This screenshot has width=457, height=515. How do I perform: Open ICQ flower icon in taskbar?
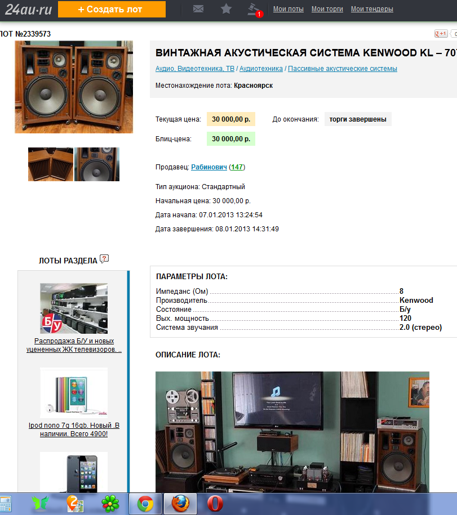pyautogui.click(x=110, y=504)
